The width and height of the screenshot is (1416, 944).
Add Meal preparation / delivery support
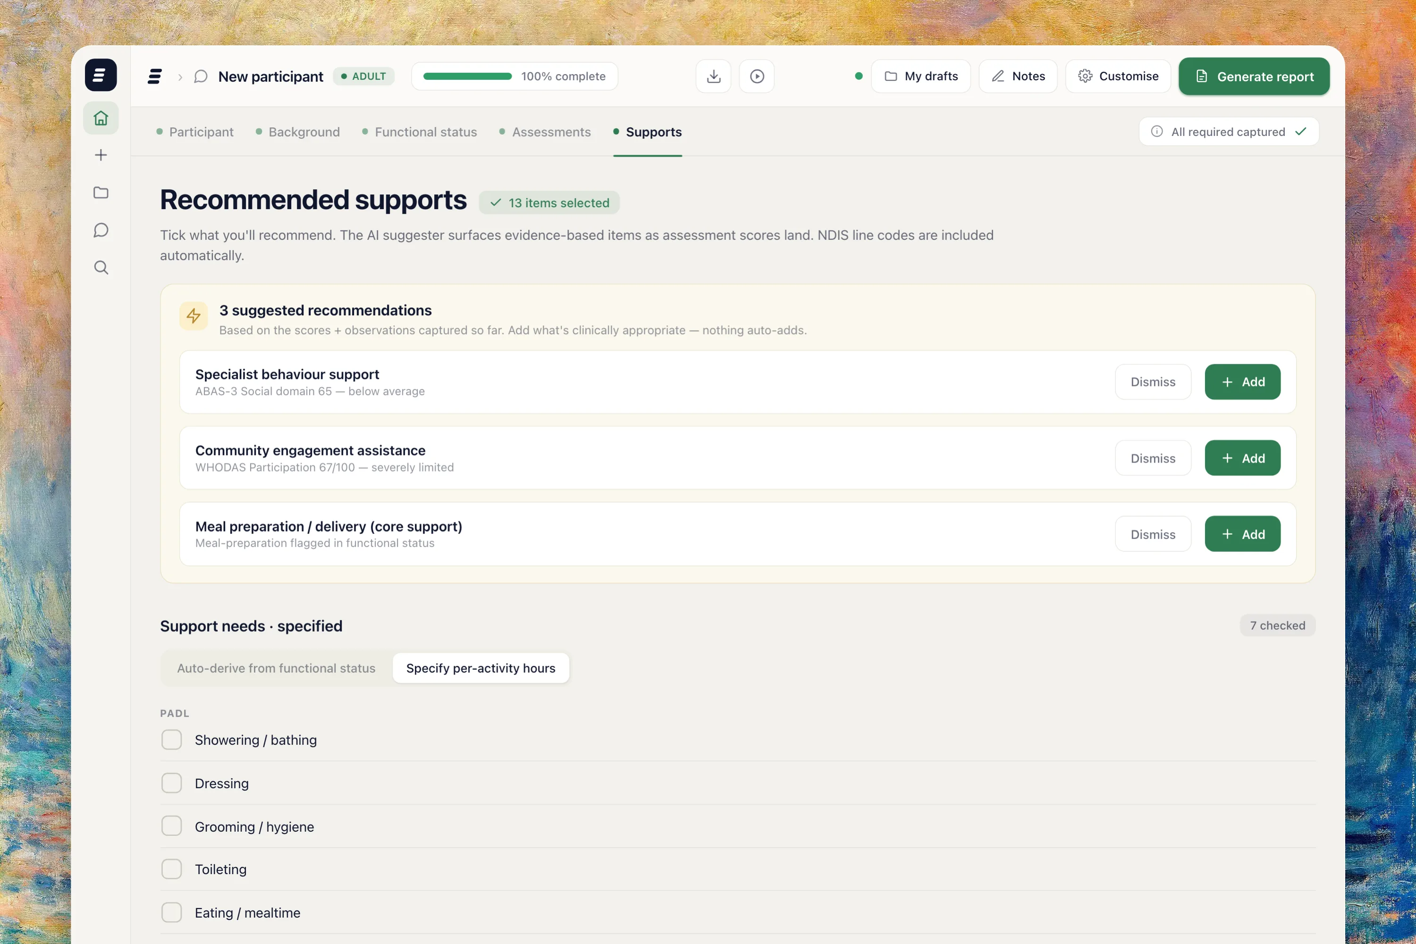[1243, 534]
